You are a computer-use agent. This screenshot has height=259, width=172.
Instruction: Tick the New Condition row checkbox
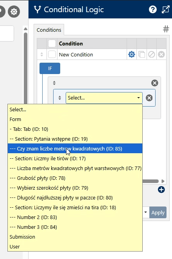pos(52,54)
